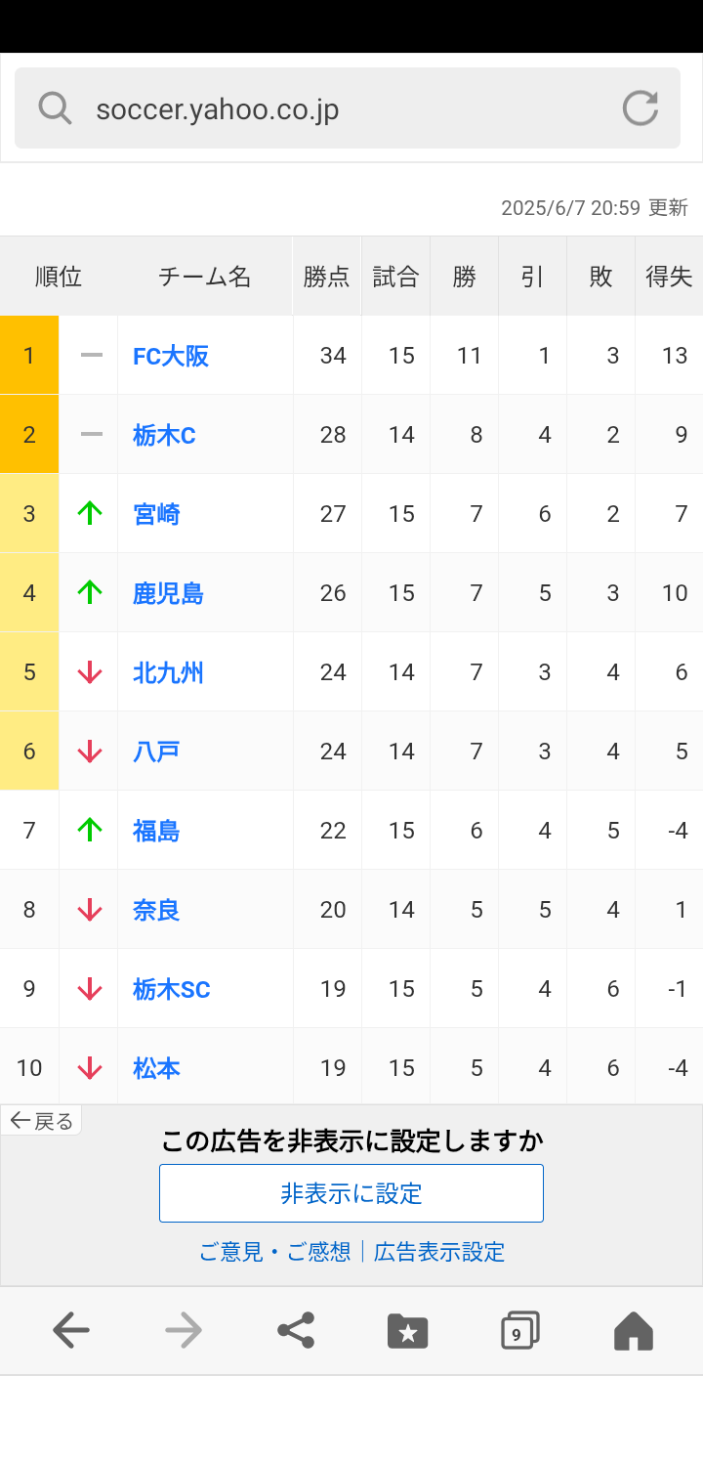Open the 栃木C team link
This screenshot has width=703, height=1462.
(164, 435)
